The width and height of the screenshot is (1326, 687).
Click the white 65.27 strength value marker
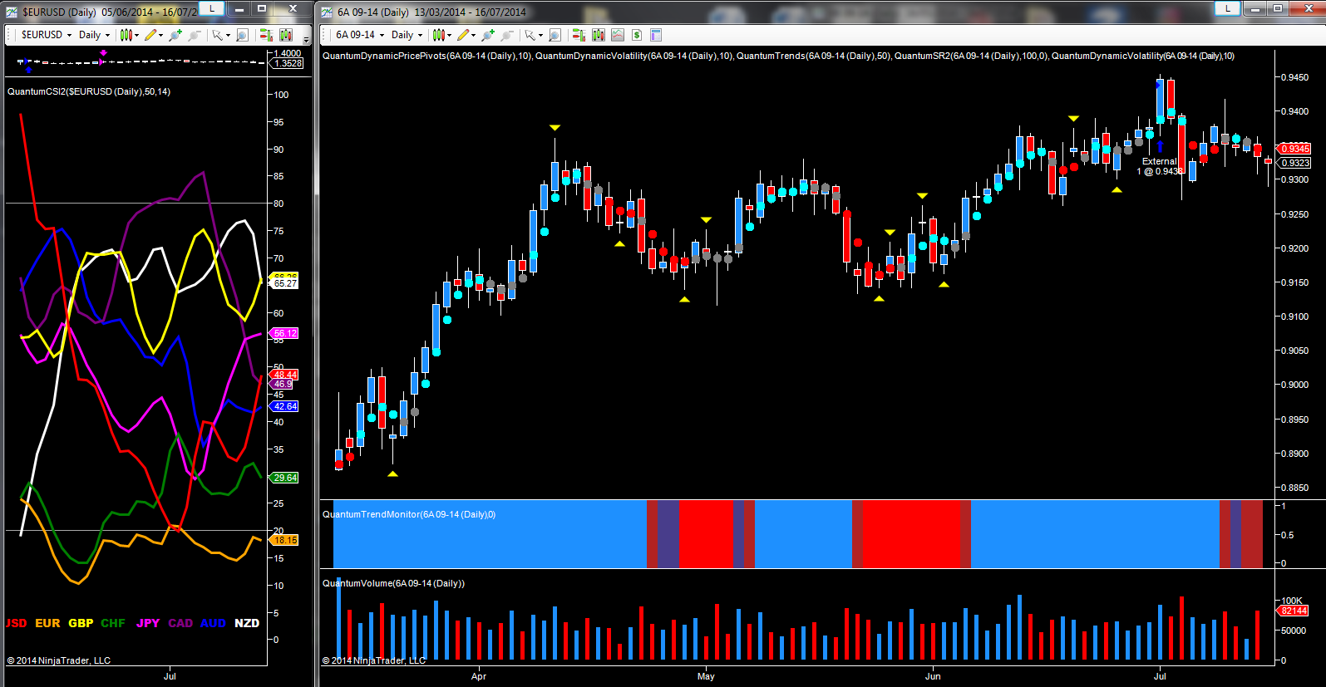[x=284, y=283]
